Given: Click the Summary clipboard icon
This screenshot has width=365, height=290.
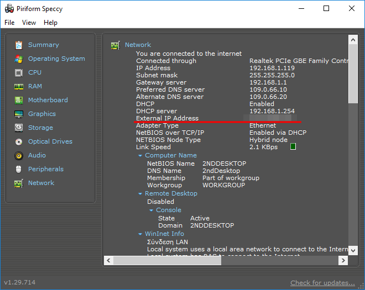Looking at the screenshot, I should pyautogui.click(x=19, y=45).
